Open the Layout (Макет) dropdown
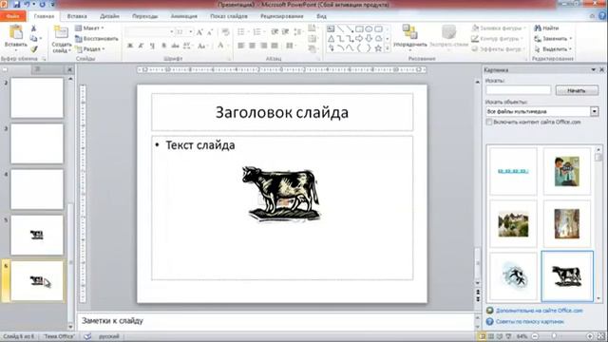The width and height of the screenshot is (608, 342). 89,28
